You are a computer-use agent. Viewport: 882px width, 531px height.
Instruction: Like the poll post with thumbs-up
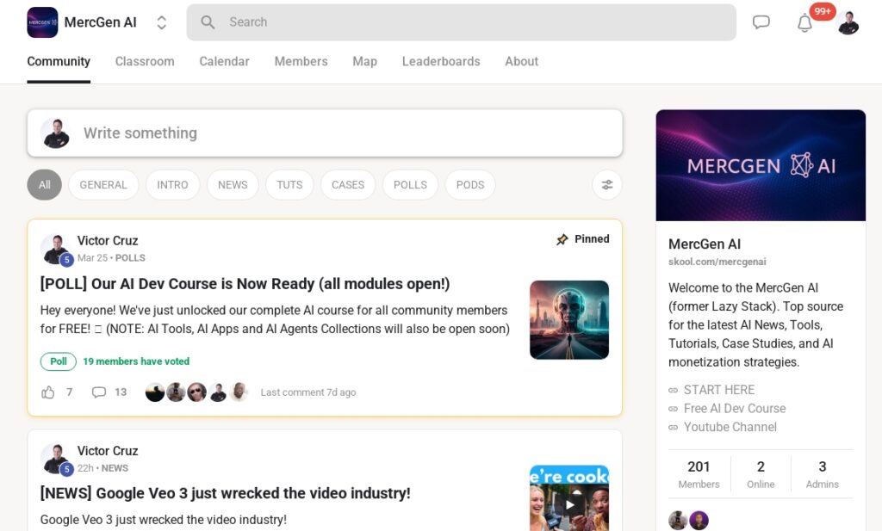48,392
